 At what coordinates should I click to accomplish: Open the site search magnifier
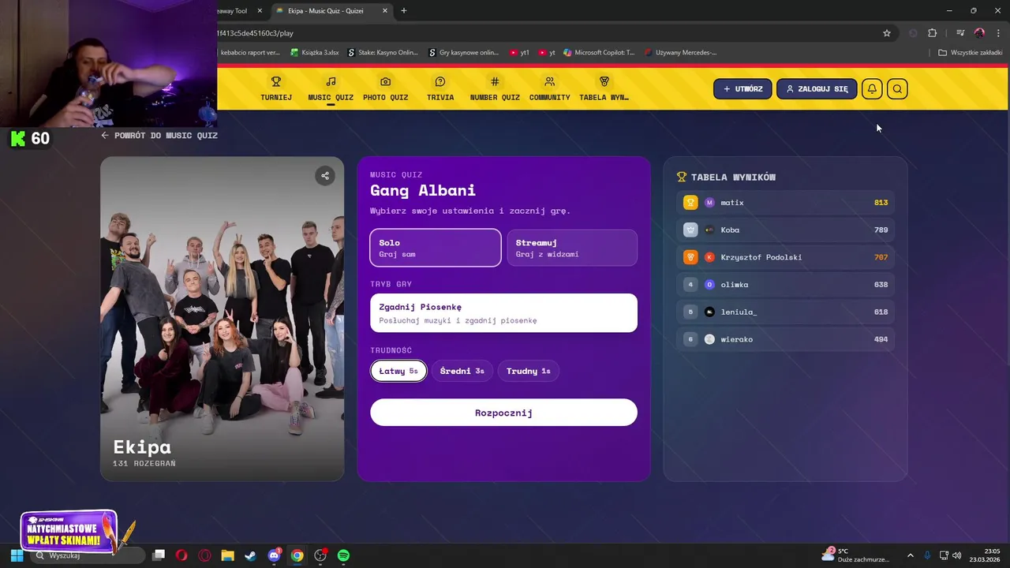tap(897, 88)
